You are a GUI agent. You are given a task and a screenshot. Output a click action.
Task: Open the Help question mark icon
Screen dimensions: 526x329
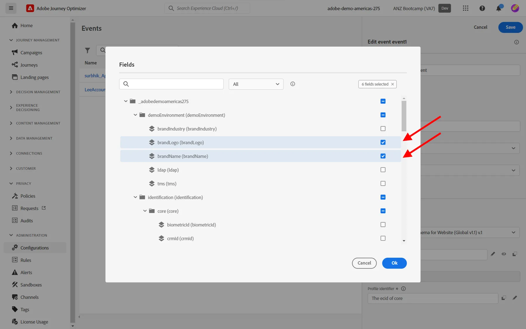pyautogui.click(x=482, y=8)
